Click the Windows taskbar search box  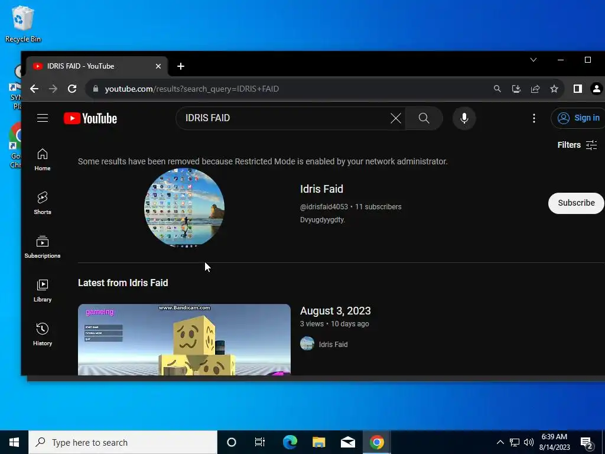[x=123, y=442]
